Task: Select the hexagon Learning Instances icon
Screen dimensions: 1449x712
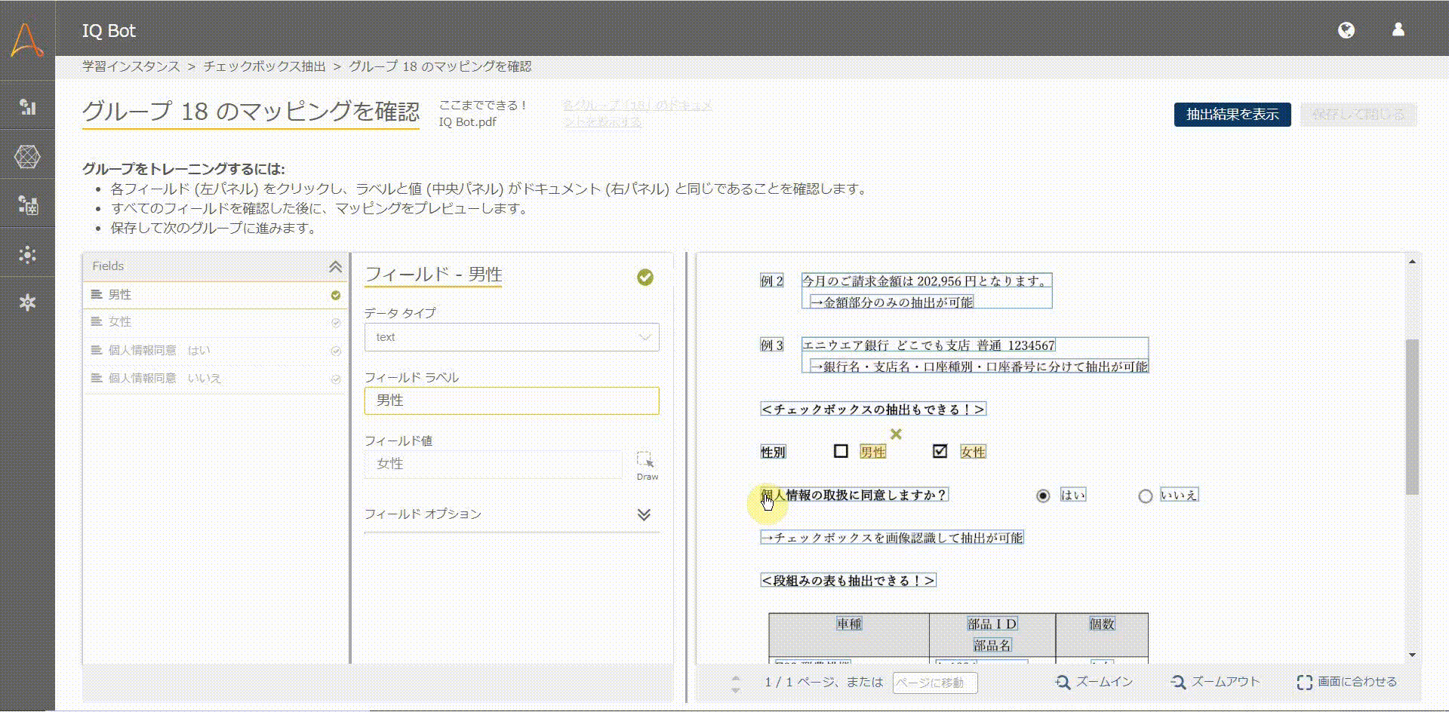Action: [x=27, y=156]
